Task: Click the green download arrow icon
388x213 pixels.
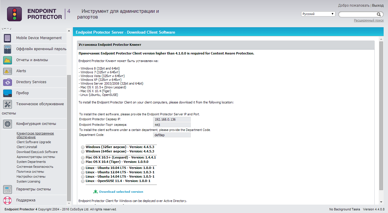Action: coord(96,192)
